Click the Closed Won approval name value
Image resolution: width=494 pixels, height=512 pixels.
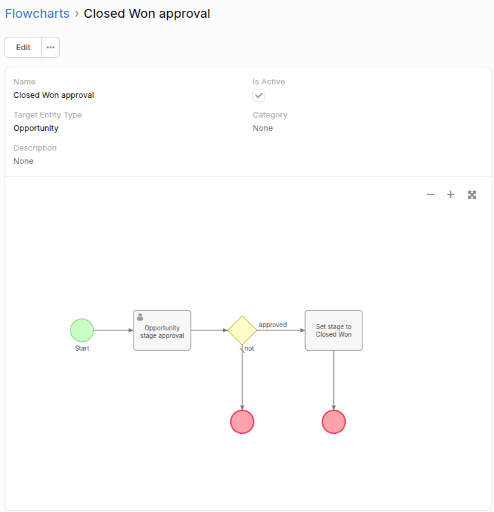[53, 95]
